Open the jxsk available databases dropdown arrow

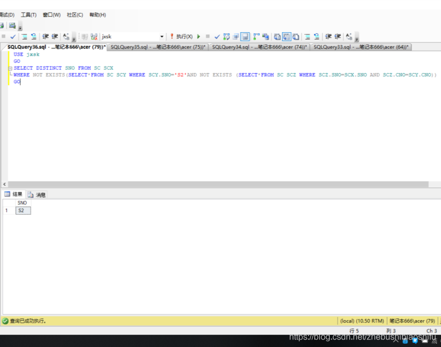[x=162, y=36]
